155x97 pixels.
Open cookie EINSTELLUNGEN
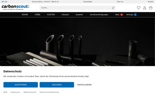pos(84,85)
